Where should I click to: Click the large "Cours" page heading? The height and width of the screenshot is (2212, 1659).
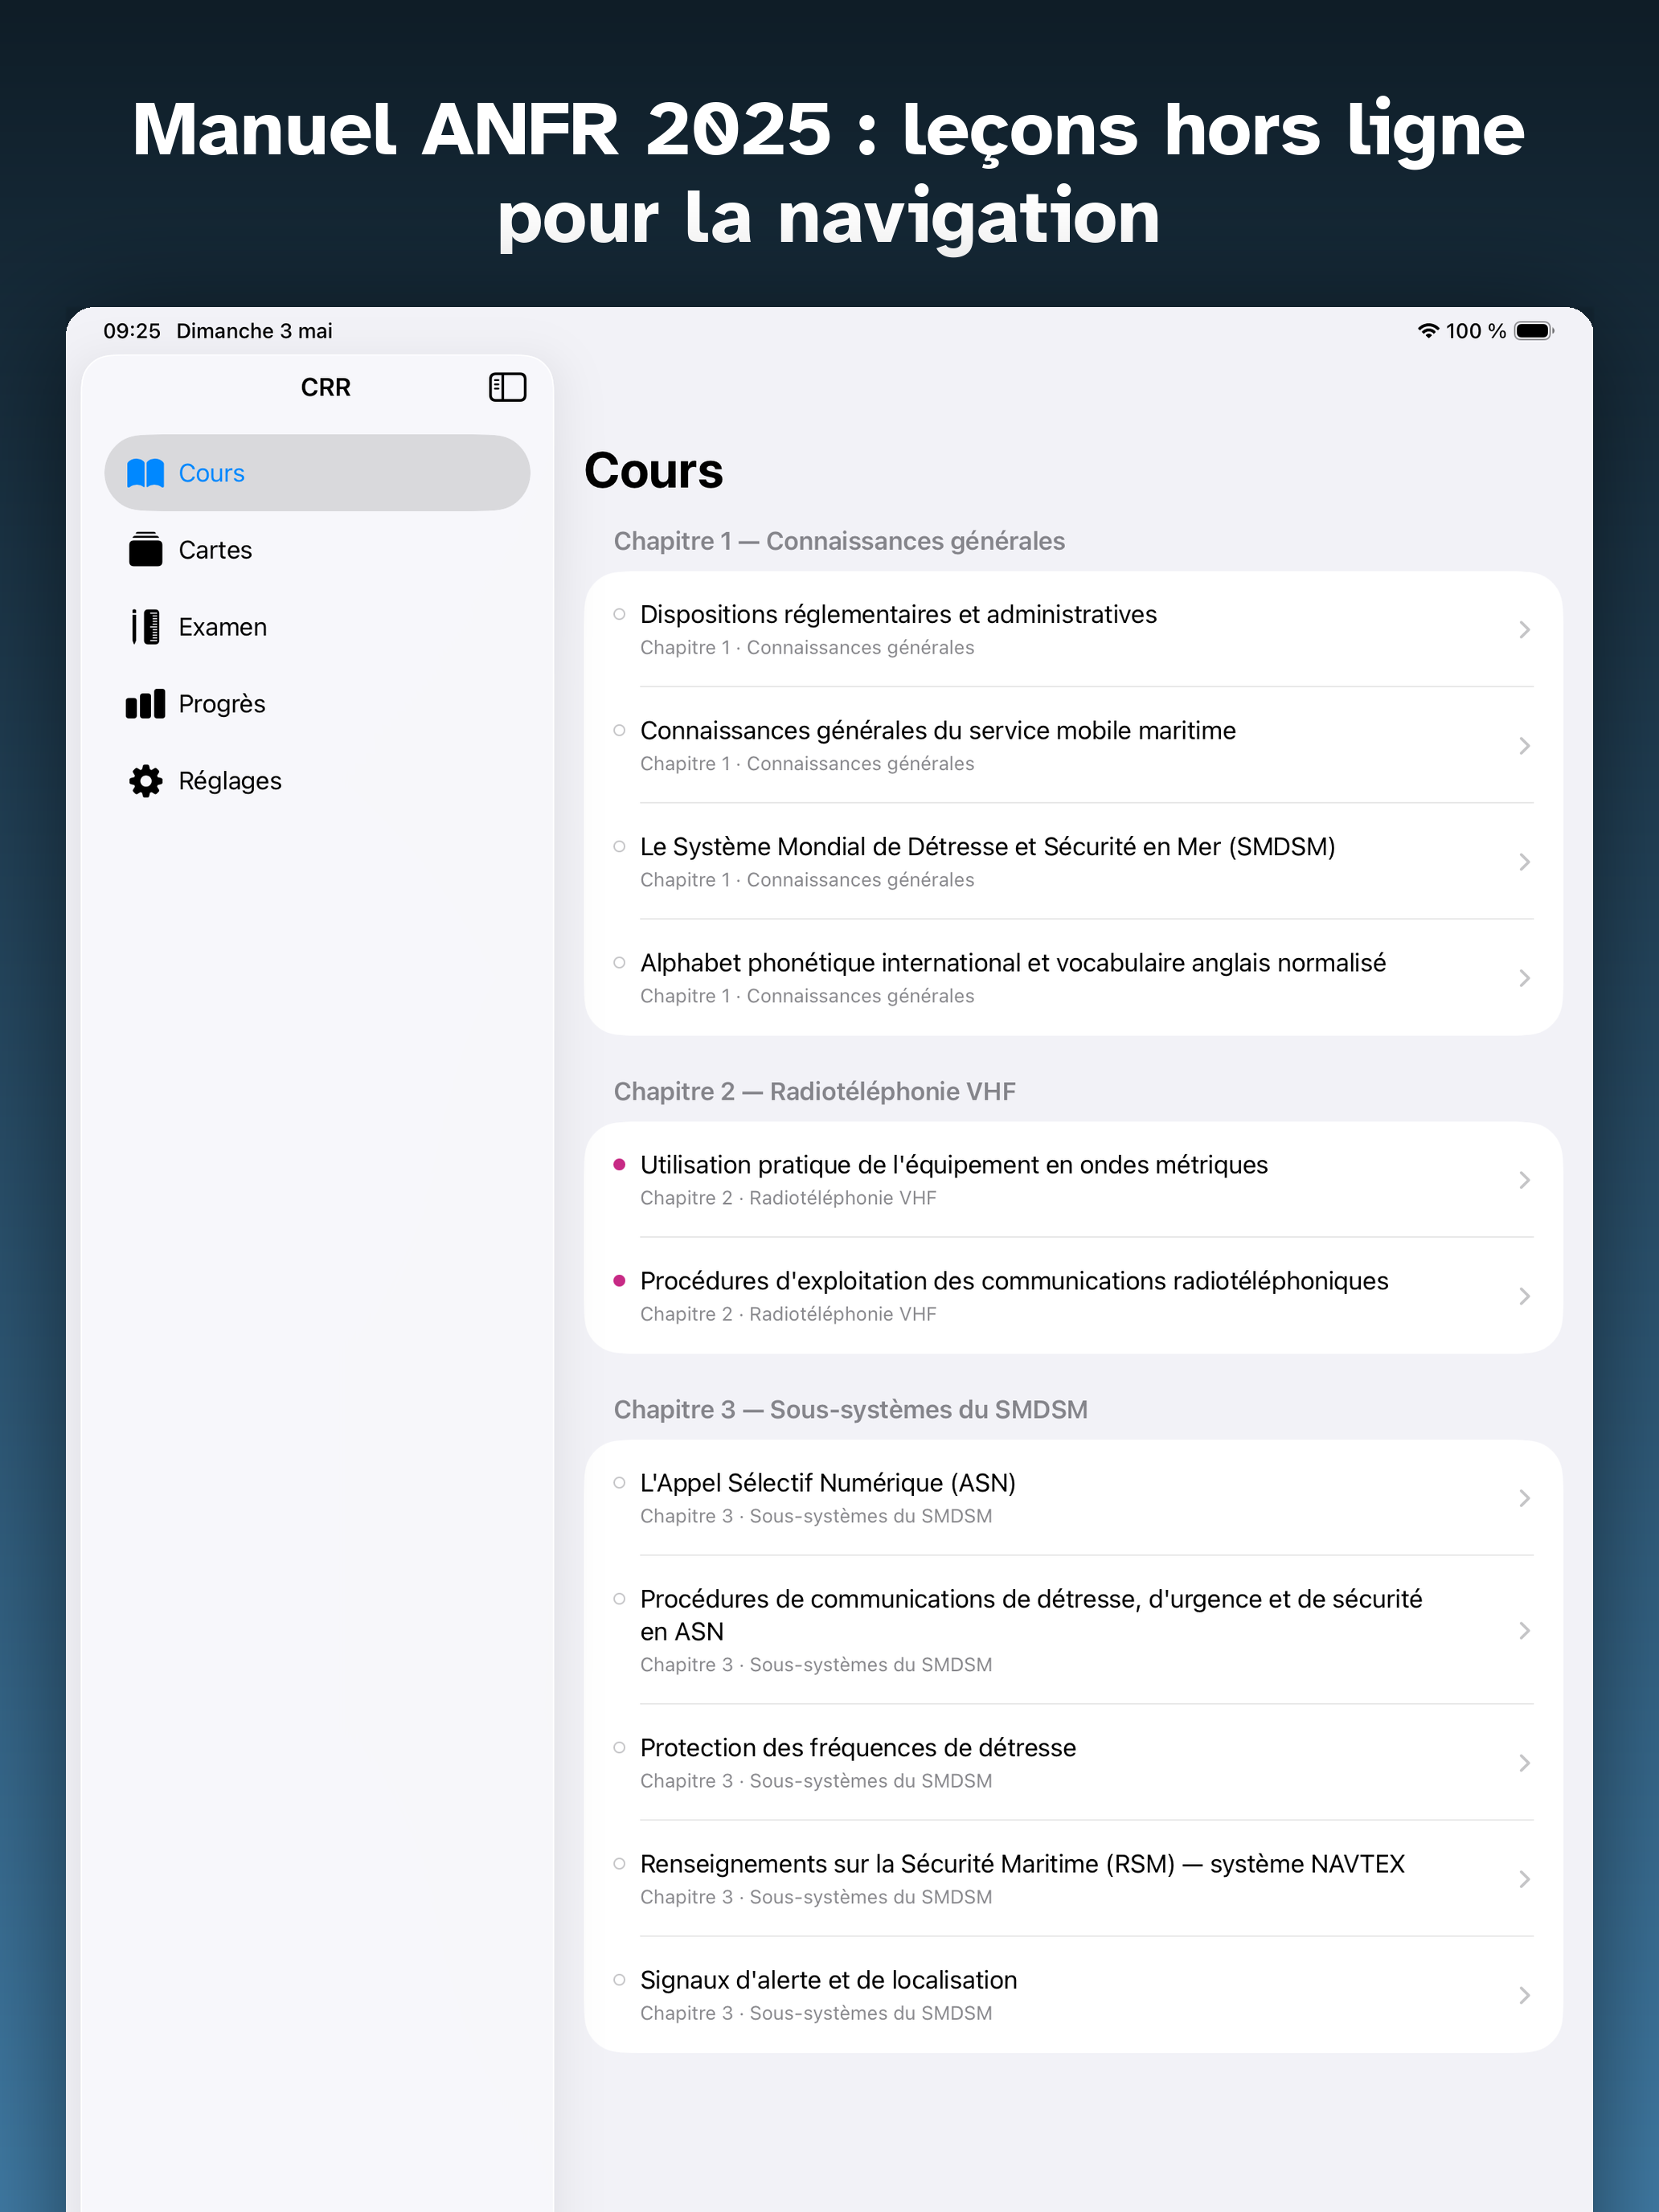point(654,470)
